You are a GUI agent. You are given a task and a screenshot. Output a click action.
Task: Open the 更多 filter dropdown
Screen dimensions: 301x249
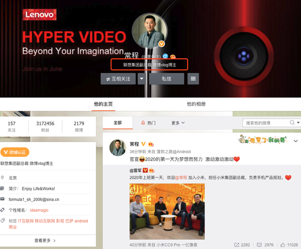click(x=178, y=123)
